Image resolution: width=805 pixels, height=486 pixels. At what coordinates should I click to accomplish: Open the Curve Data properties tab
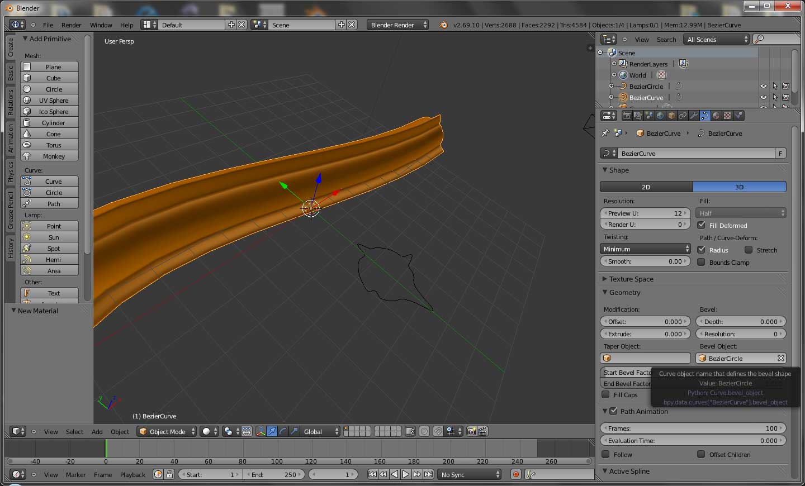coord(705,116)
